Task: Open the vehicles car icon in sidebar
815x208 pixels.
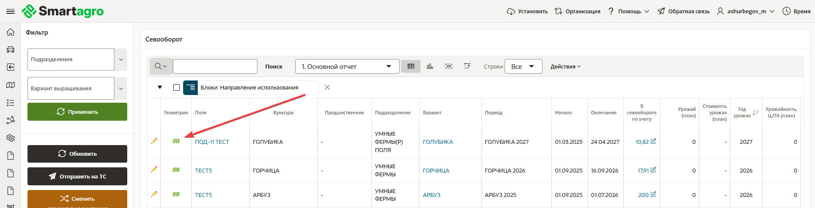Action: coord(11,50)
